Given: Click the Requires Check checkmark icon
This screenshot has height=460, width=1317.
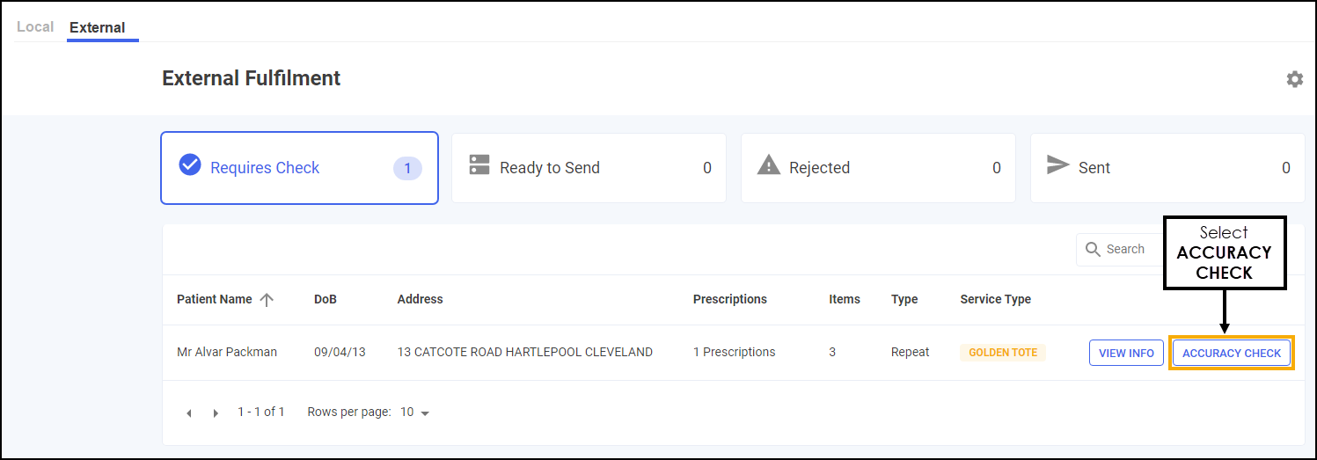Looking at the screenshot, I should (190, 165).
